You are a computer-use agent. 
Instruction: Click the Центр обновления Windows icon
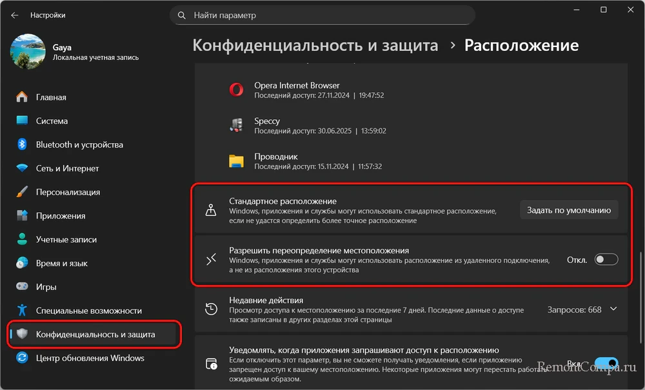pyautogui.click(x=23, y=358)
